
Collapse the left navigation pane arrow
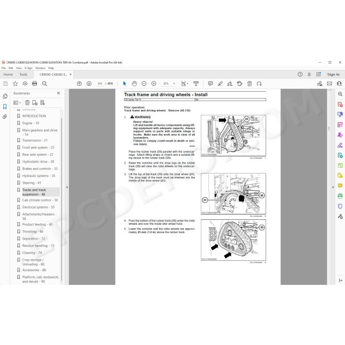pos(67,187)
